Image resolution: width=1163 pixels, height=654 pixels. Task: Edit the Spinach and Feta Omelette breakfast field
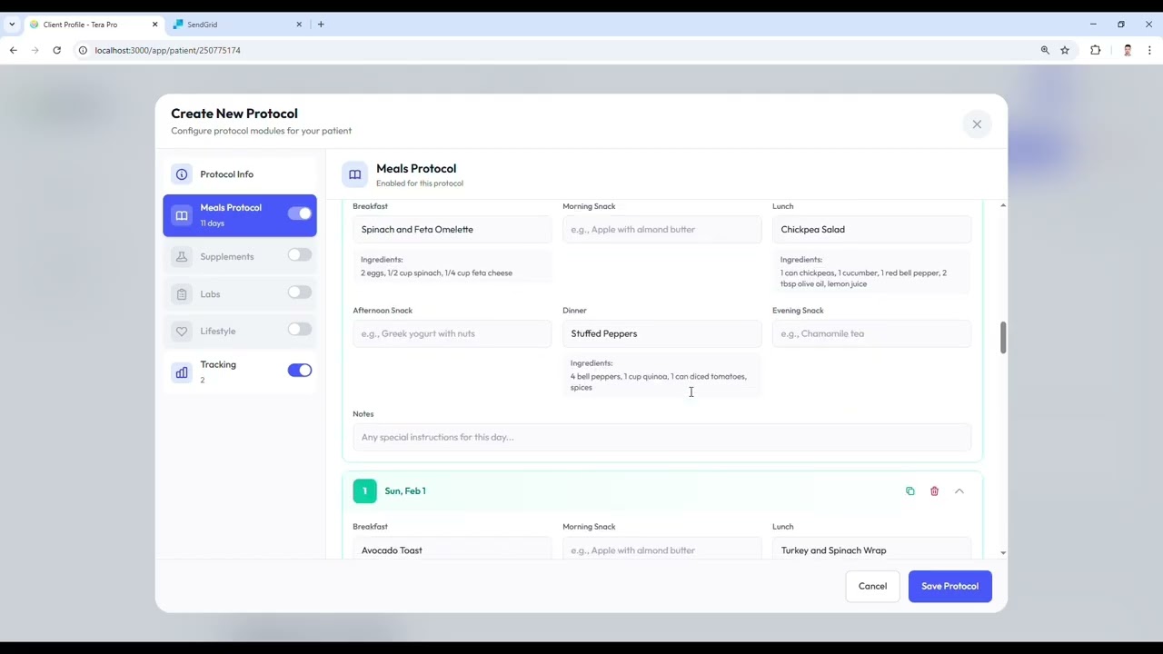pos(452,230)
